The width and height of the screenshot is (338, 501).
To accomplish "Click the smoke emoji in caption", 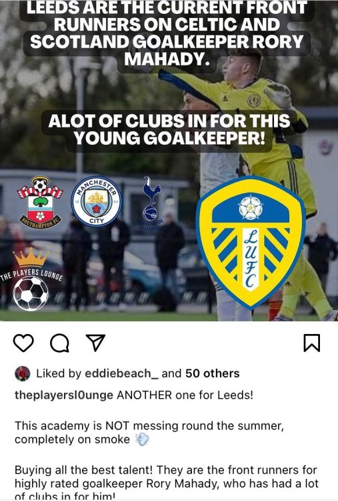I will tap(142, 440).
